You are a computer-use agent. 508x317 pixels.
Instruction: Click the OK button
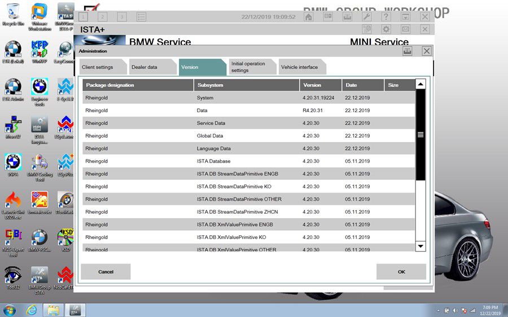pos(401,272)
